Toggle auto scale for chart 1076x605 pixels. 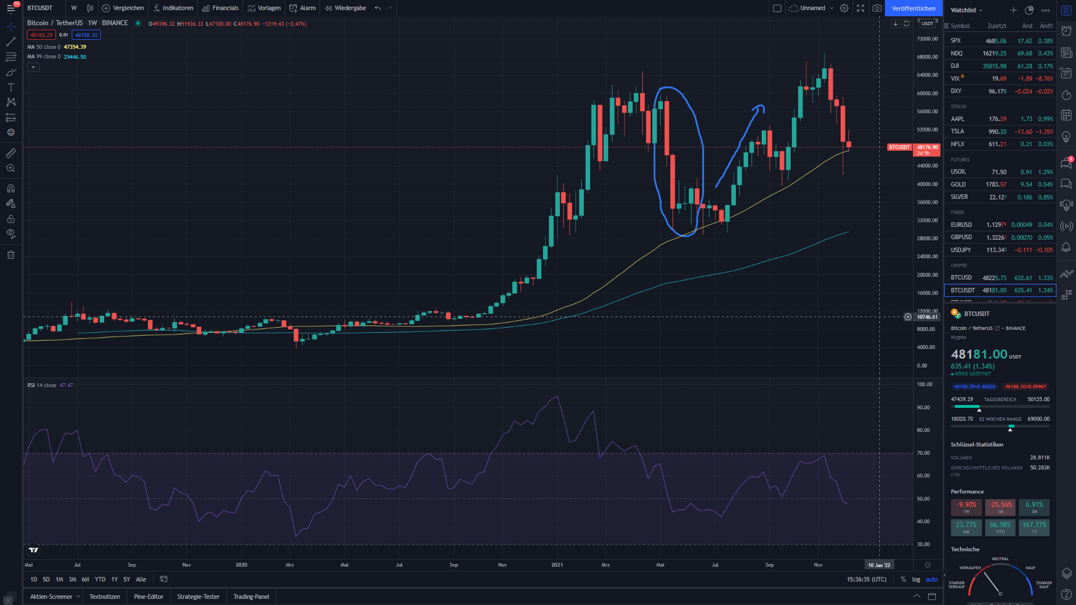(931, 579)
